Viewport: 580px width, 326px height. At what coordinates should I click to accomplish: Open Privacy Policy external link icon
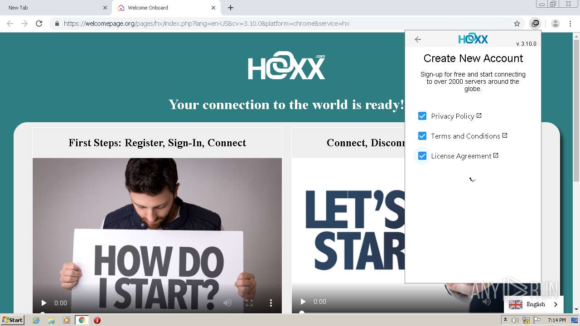(x=479, y=115)
